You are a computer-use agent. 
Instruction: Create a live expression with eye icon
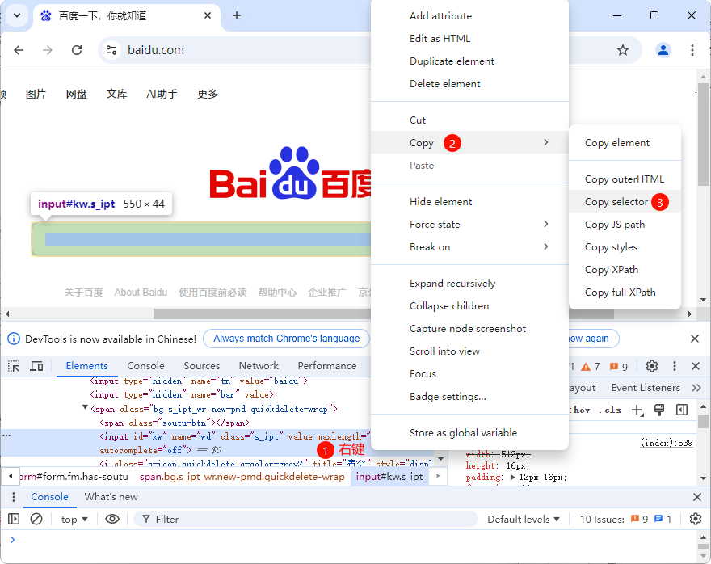tap(112, 519)
